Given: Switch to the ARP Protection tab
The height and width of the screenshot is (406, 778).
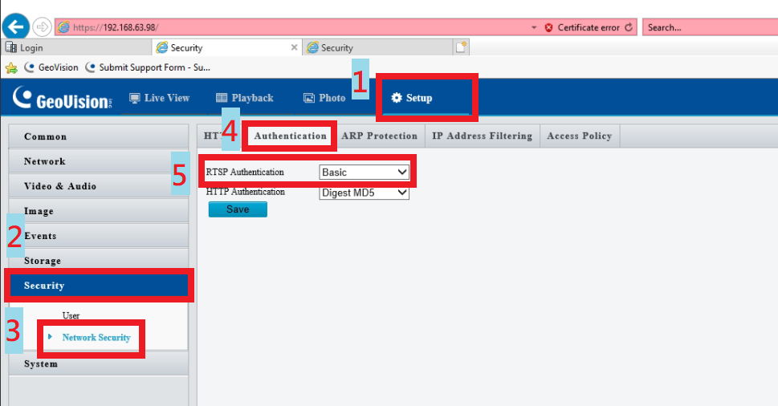Looking at the screenshot, I should 380,136.
